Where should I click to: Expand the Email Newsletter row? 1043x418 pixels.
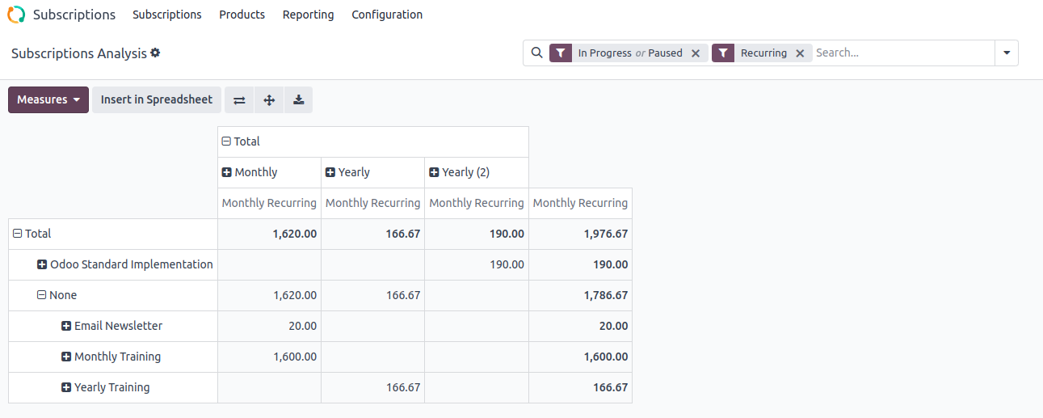pos(66,326)
